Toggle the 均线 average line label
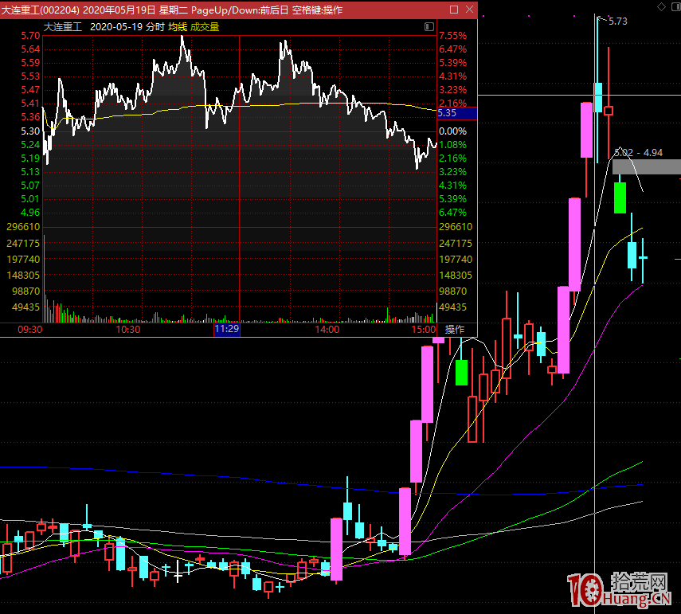The image size is (681, 614). click(177, 26)
